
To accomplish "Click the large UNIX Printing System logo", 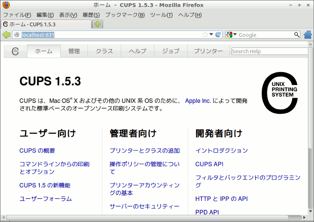I will click(x=279, y=93).
